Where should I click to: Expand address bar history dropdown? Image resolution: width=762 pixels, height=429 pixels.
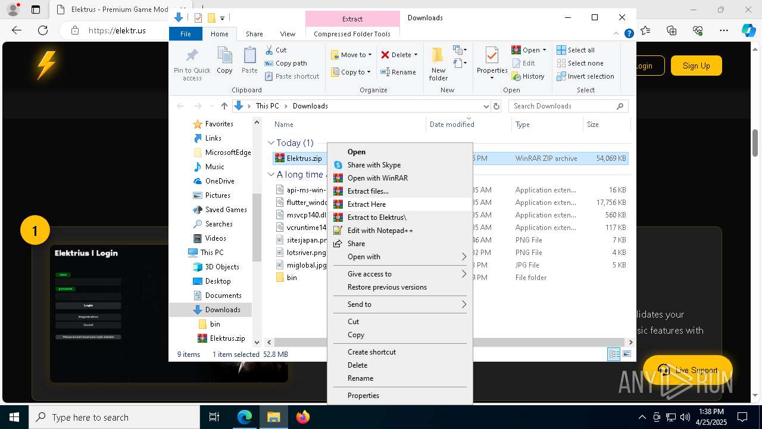[x=486, y=106]
